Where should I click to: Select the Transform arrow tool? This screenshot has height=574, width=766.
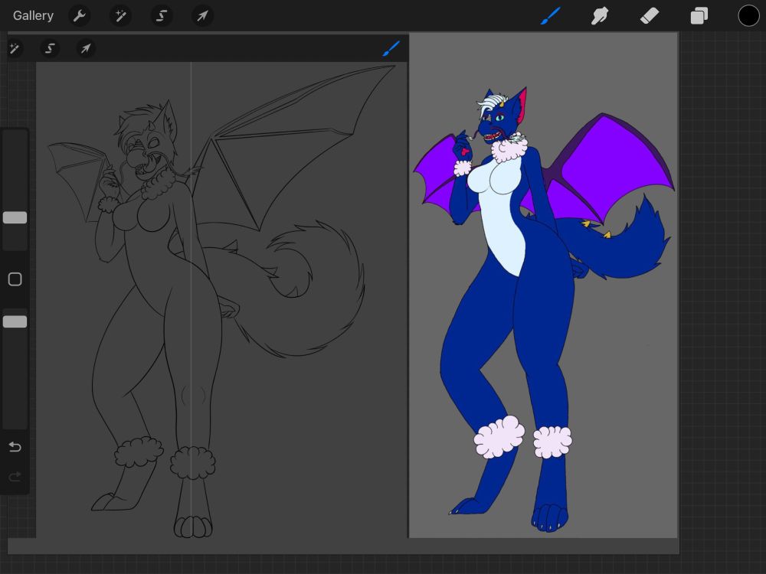tap(202, 15)
